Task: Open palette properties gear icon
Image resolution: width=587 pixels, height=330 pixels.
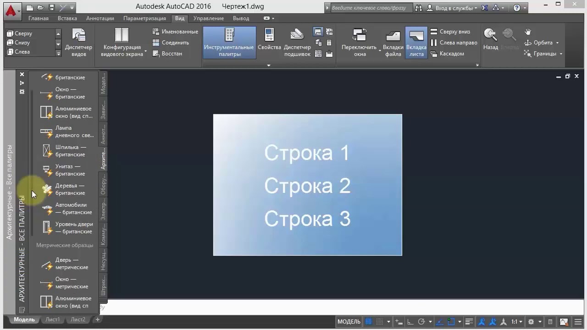Action: click(x=22, y=92)
